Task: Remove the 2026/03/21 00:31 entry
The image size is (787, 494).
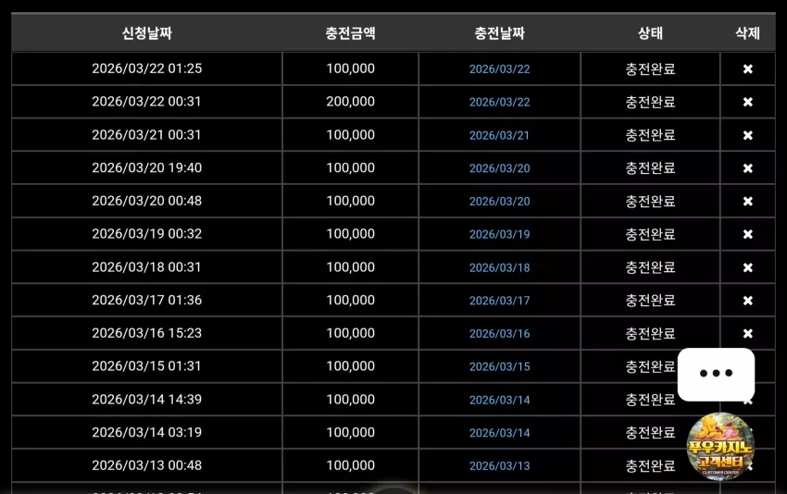Action: [x=747, y=135]
